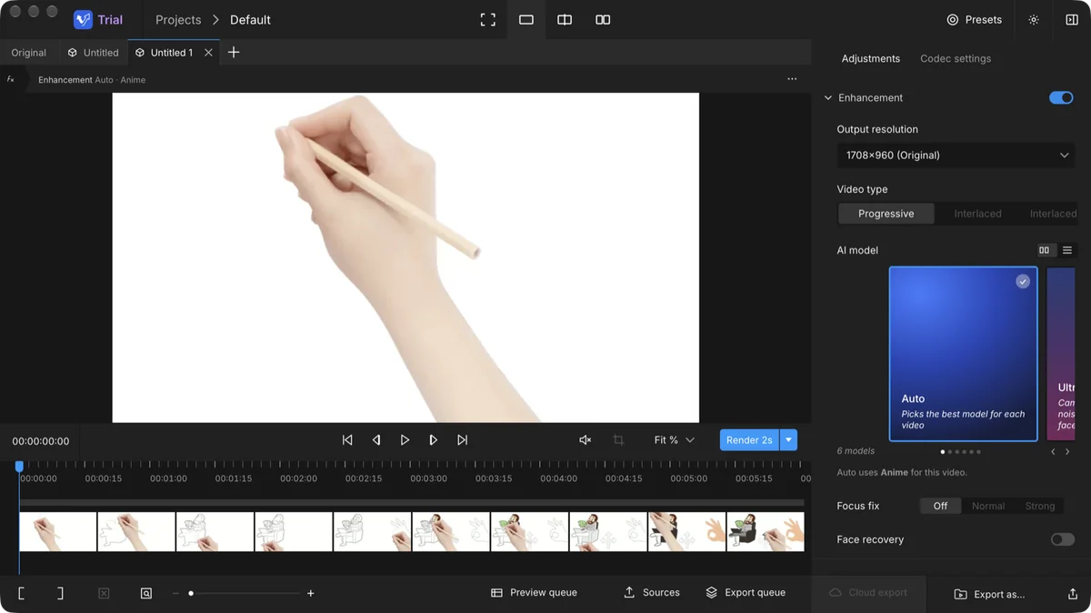Switch light/dark theme sun icon

1034,20
